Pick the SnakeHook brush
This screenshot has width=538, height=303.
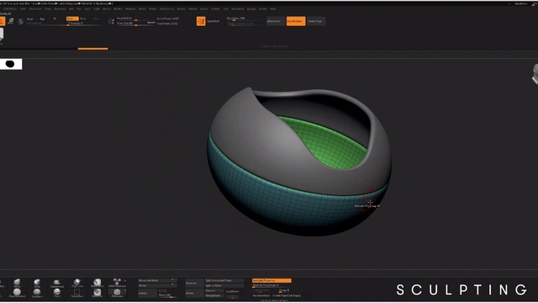point(57,284)
